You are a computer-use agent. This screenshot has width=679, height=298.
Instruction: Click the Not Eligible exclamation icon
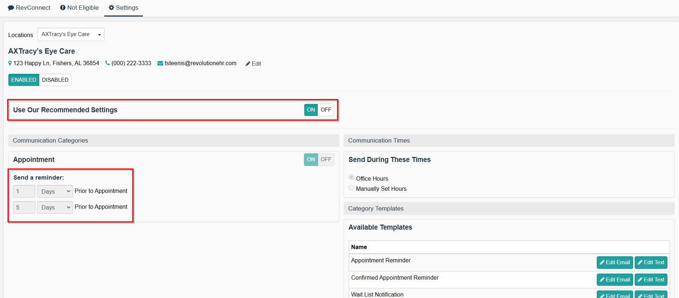63,8
